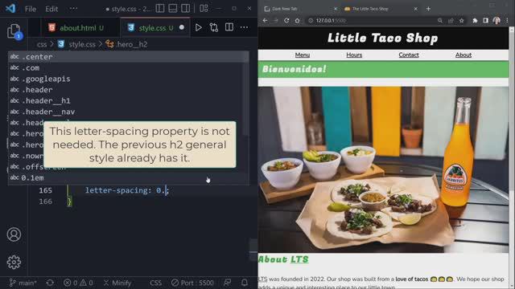Open the Customize Layout icon
515x289 pixels.
pyautogui.click(x=204, y=9)
